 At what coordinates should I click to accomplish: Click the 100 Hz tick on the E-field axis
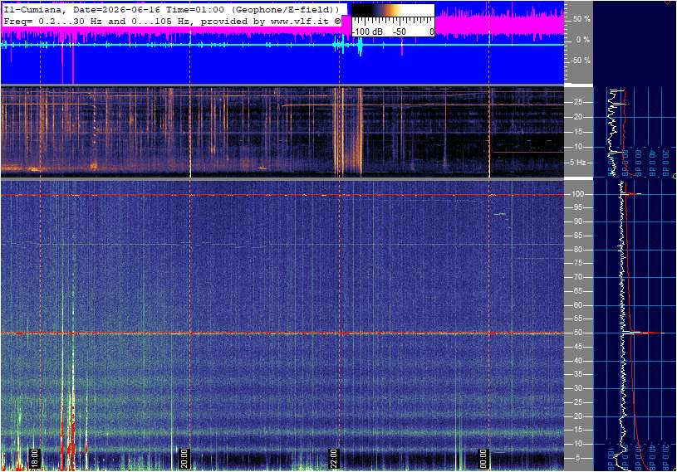tap(578, 194)
